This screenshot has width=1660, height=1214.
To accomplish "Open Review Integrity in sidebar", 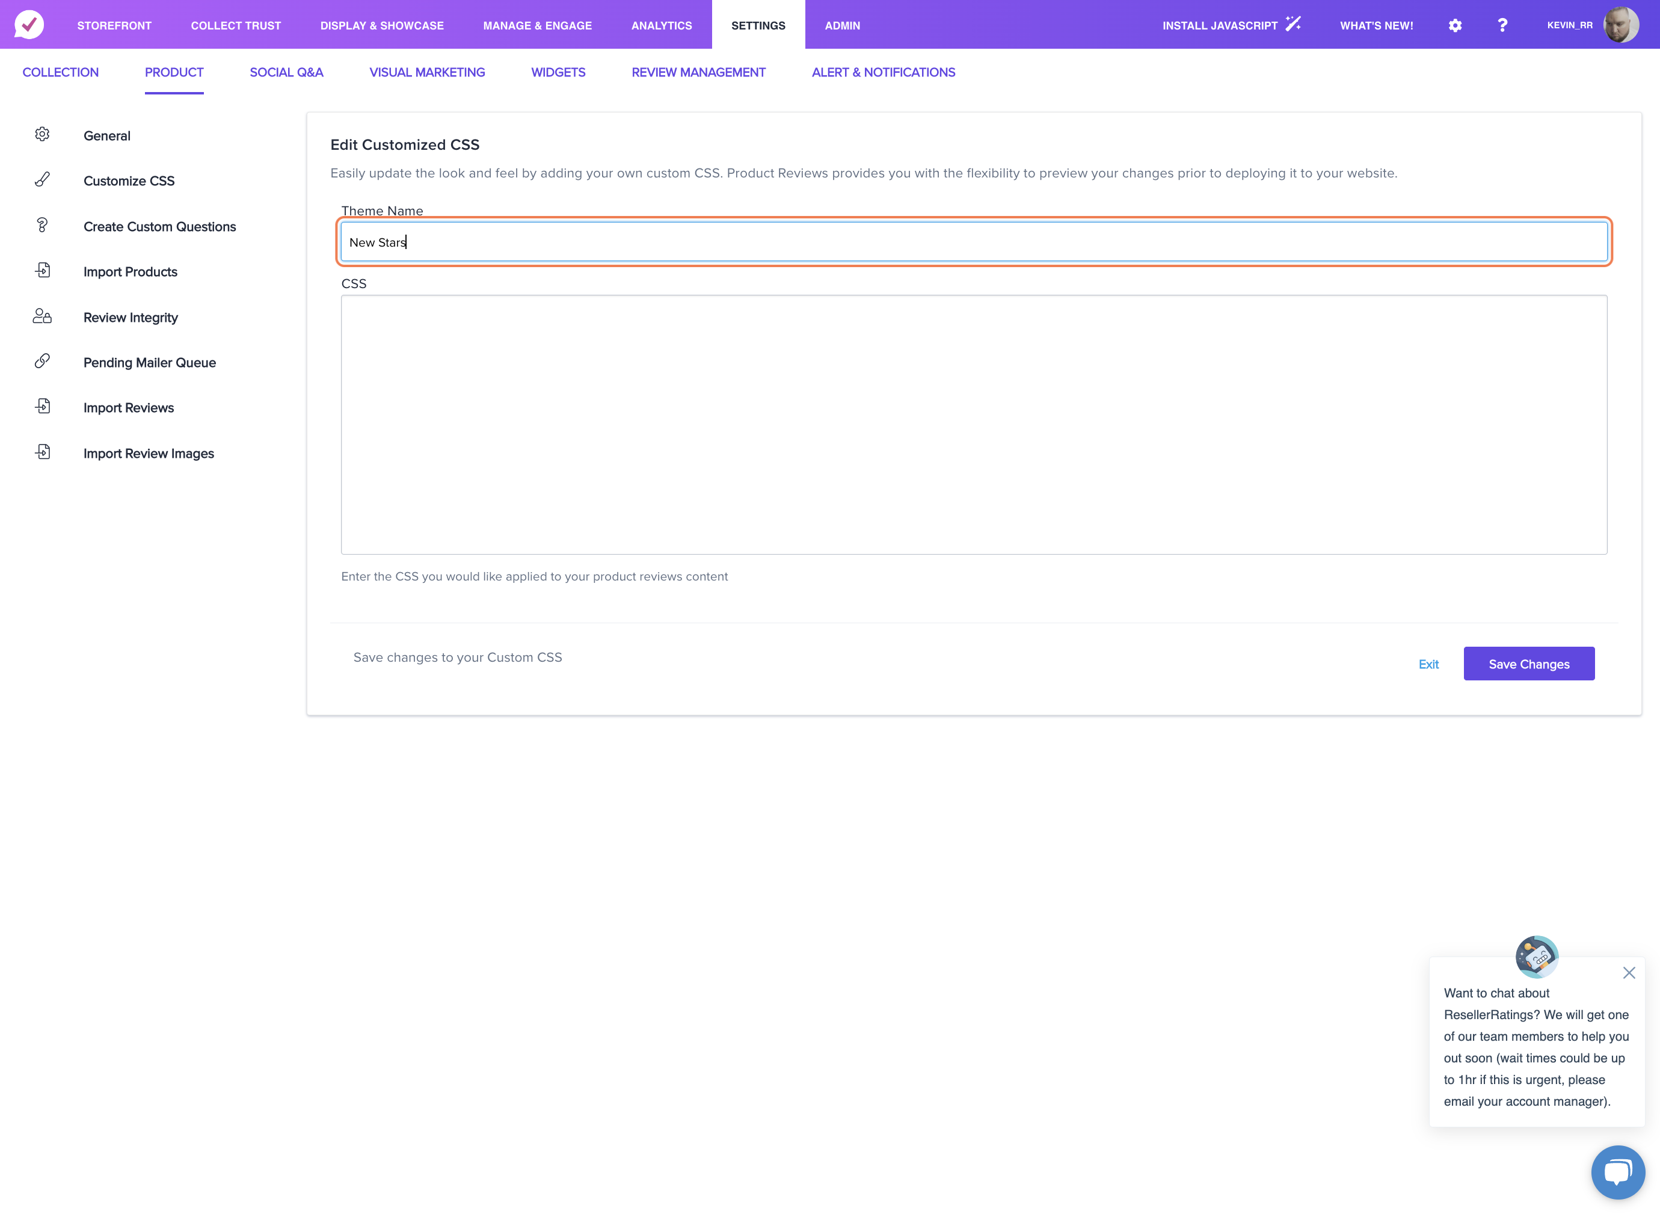I will (131, 318).
